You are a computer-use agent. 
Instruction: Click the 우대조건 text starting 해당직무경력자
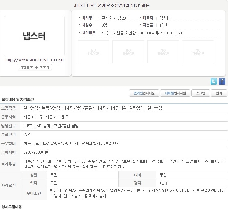pos(137,193)
